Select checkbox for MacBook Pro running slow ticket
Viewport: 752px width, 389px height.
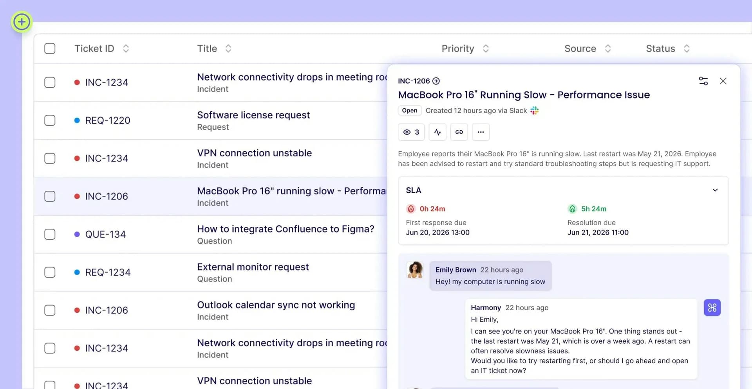(50, 196)
